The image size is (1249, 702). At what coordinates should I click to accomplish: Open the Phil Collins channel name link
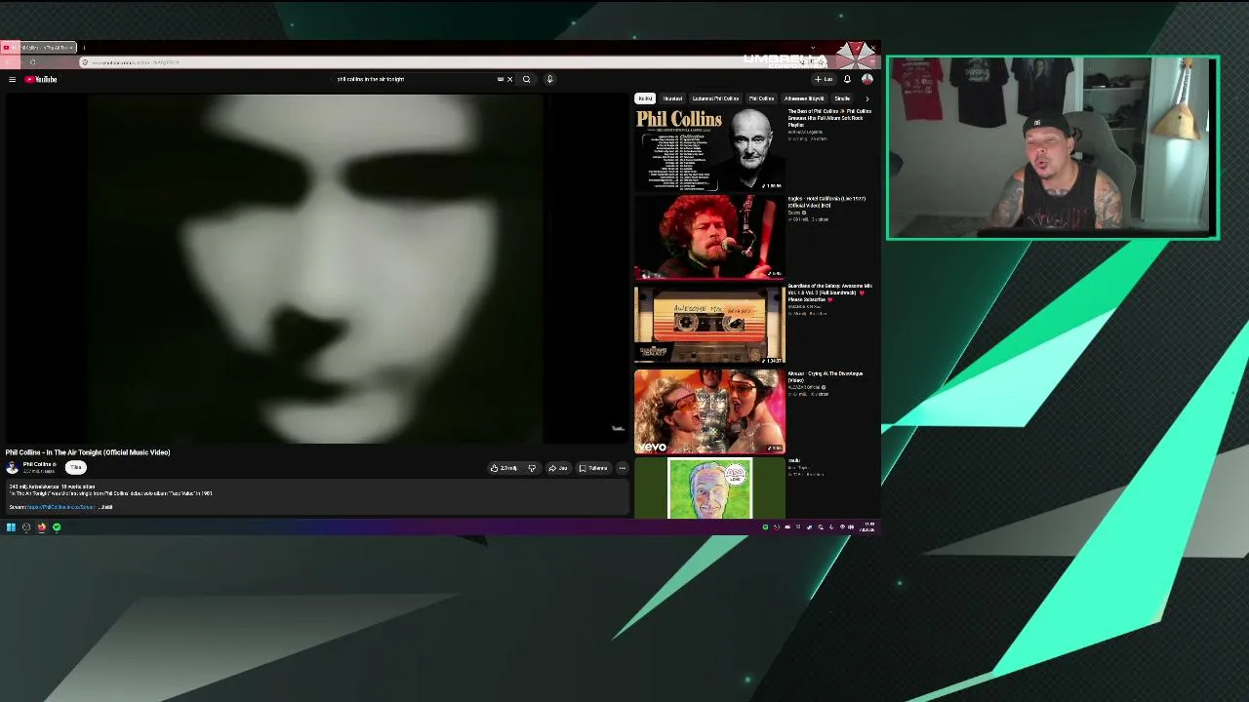39,465
